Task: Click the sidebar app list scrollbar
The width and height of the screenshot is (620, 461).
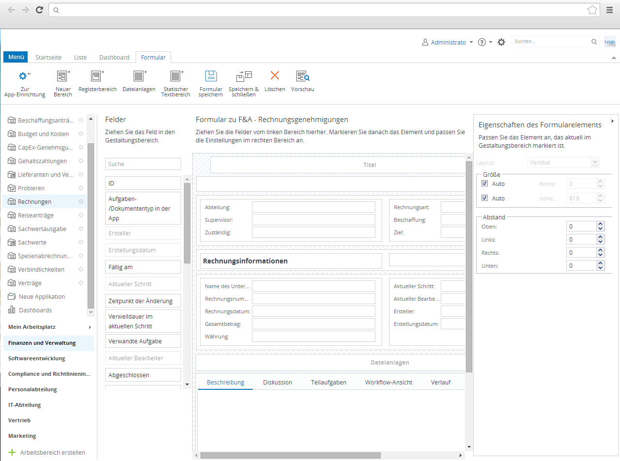Action: (x=91, y=226)
